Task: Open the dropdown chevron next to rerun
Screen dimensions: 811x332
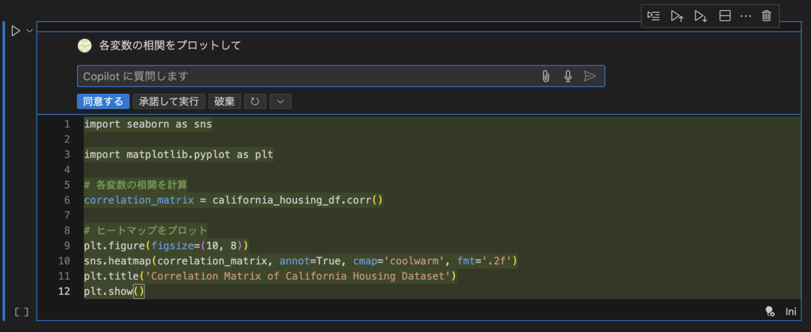Action: coord(280,101)
